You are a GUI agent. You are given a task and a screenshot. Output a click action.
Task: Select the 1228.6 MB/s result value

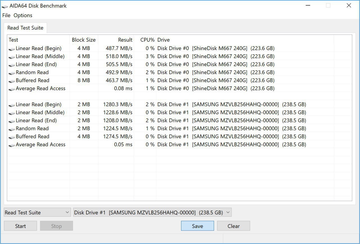[x=118, y=112]
